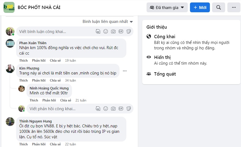Like Phan Xuân Thiên's comment
This screenshot has height=147, width=241.
point(23,60)
